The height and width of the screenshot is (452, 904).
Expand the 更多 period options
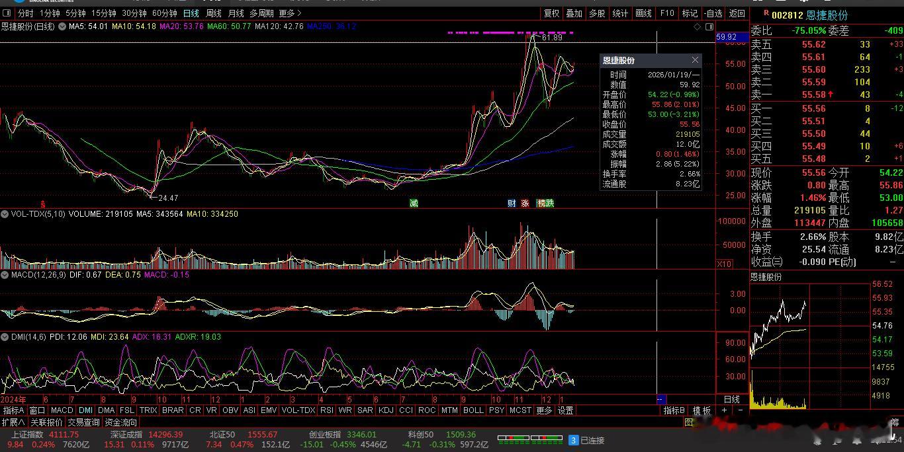pos(290,13)
